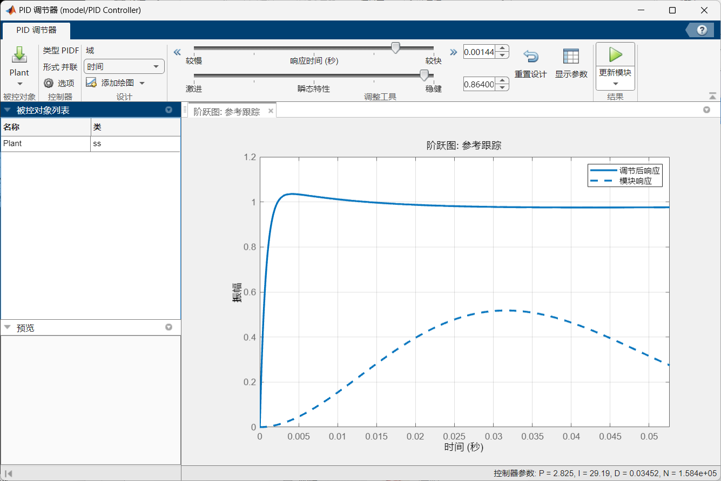Viewport: 721px width, 481px height.
Task: Open the 显示参数 table icon
Action: pos(571,56)
